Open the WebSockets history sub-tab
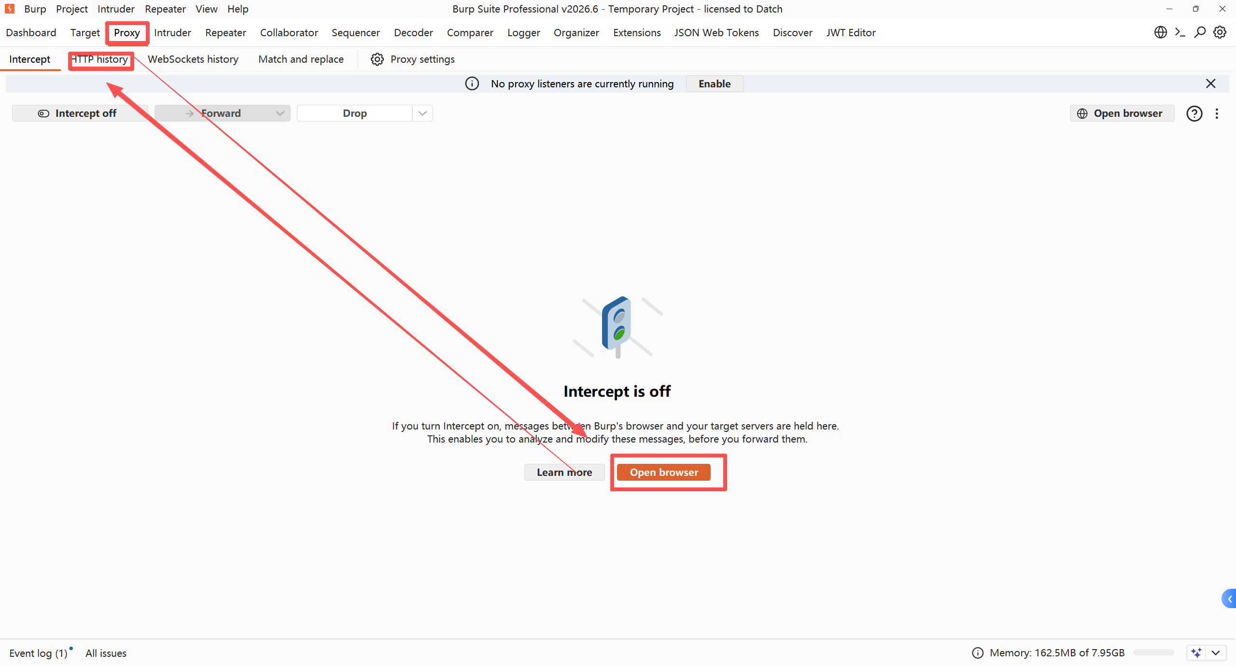This screenshot has width=1236, height=666. click(x=193, y=59)
